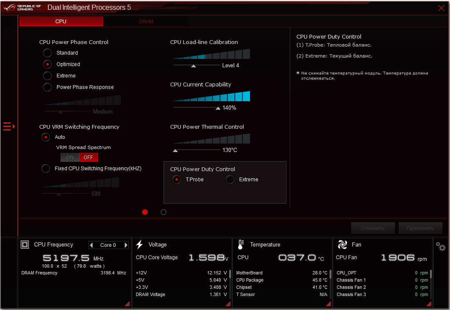This screenshot has height=310, width=450.
Task: Click the CPU Frequency chip icon
Action: [x=25, y=245]
